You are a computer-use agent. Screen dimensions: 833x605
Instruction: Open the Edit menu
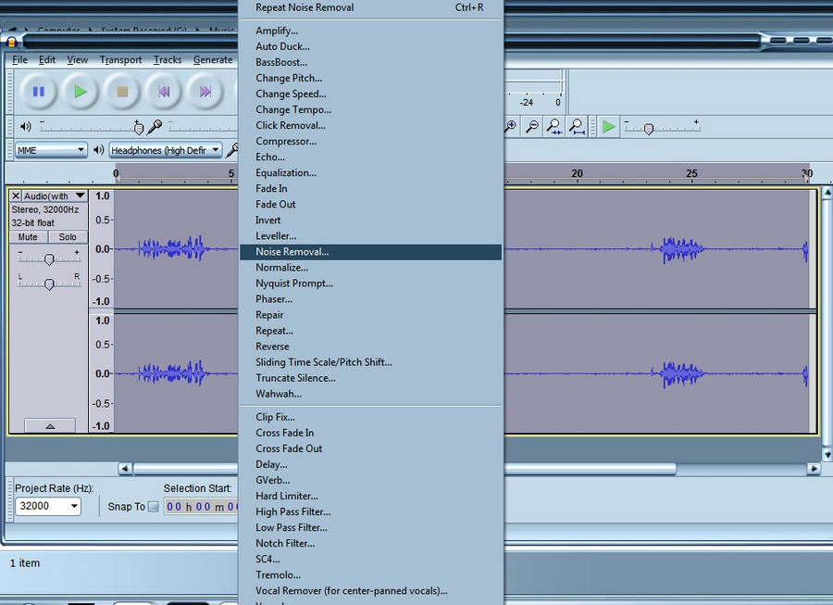pyautogui.click(x=47, y=59)
